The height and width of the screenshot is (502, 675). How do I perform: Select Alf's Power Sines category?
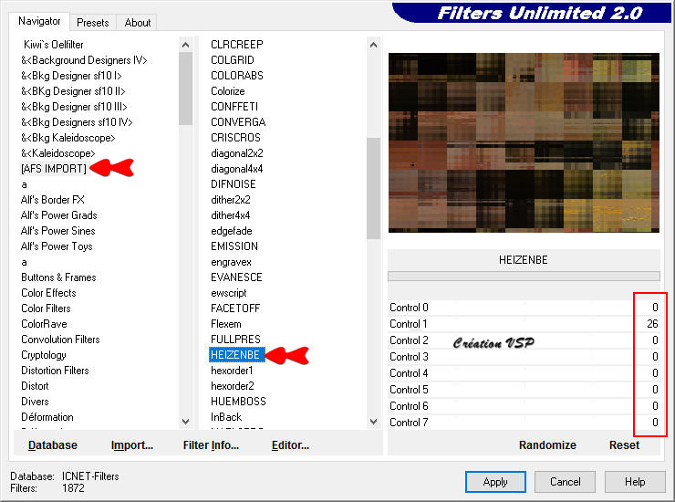pyautogui.click(x=57, y=231)
